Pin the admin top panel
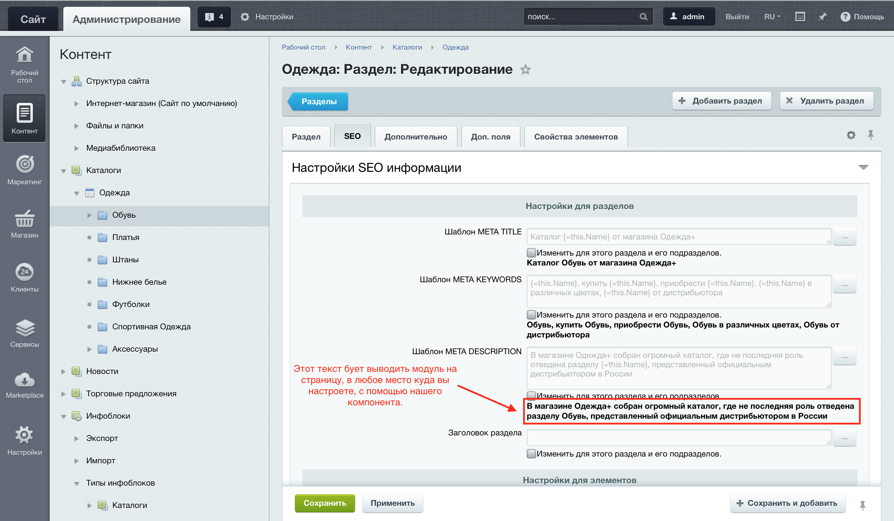894x521 pixels. click(x=822, y=17)
